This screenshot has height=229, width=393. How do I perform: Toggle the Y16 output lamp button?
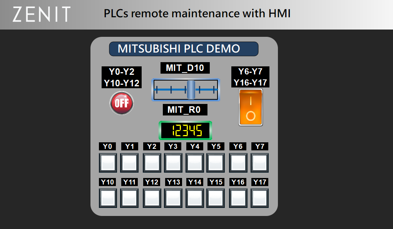click(x=238, y=198)
